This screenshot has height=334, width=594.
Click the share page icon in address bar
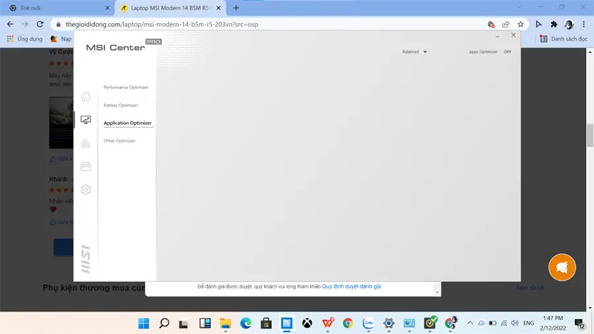tap(506, 24)
